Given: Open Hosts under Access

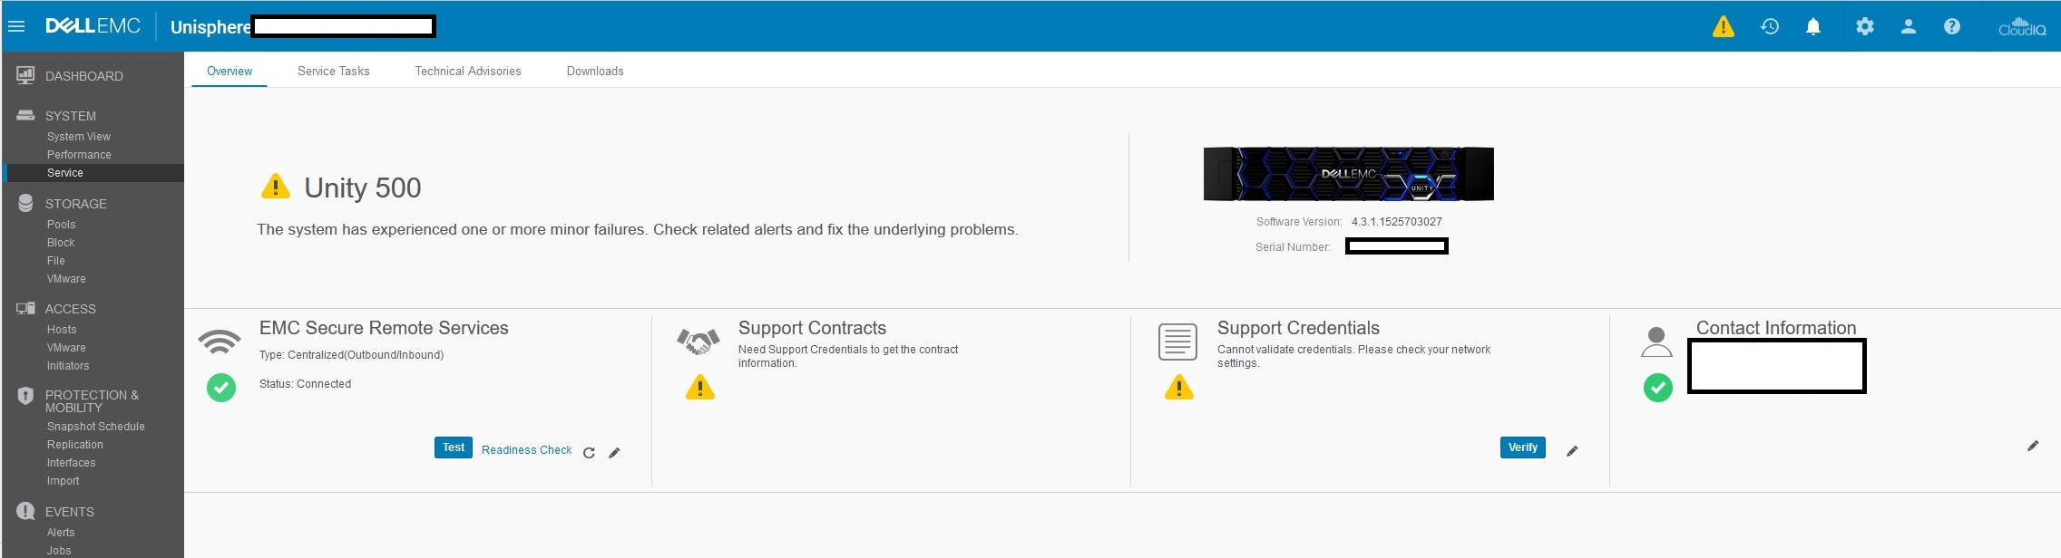Looking at the screenshot, I should 62,330.
